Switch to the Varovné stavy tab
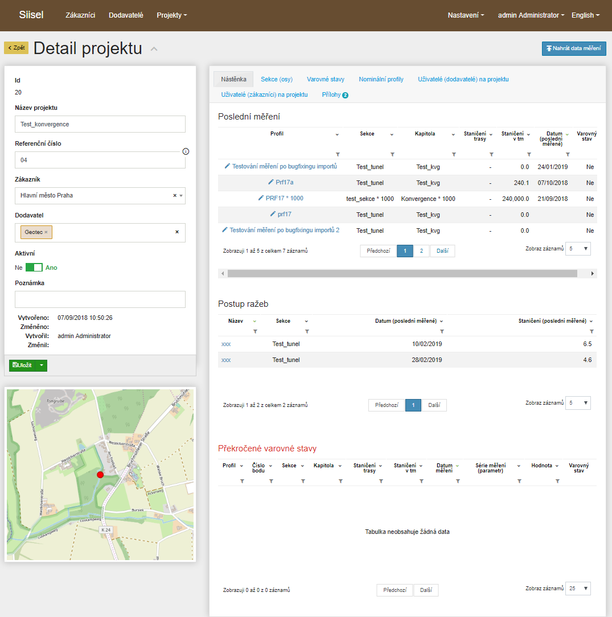Viewport: 612px width, 617px height. (x=326, y=79)
